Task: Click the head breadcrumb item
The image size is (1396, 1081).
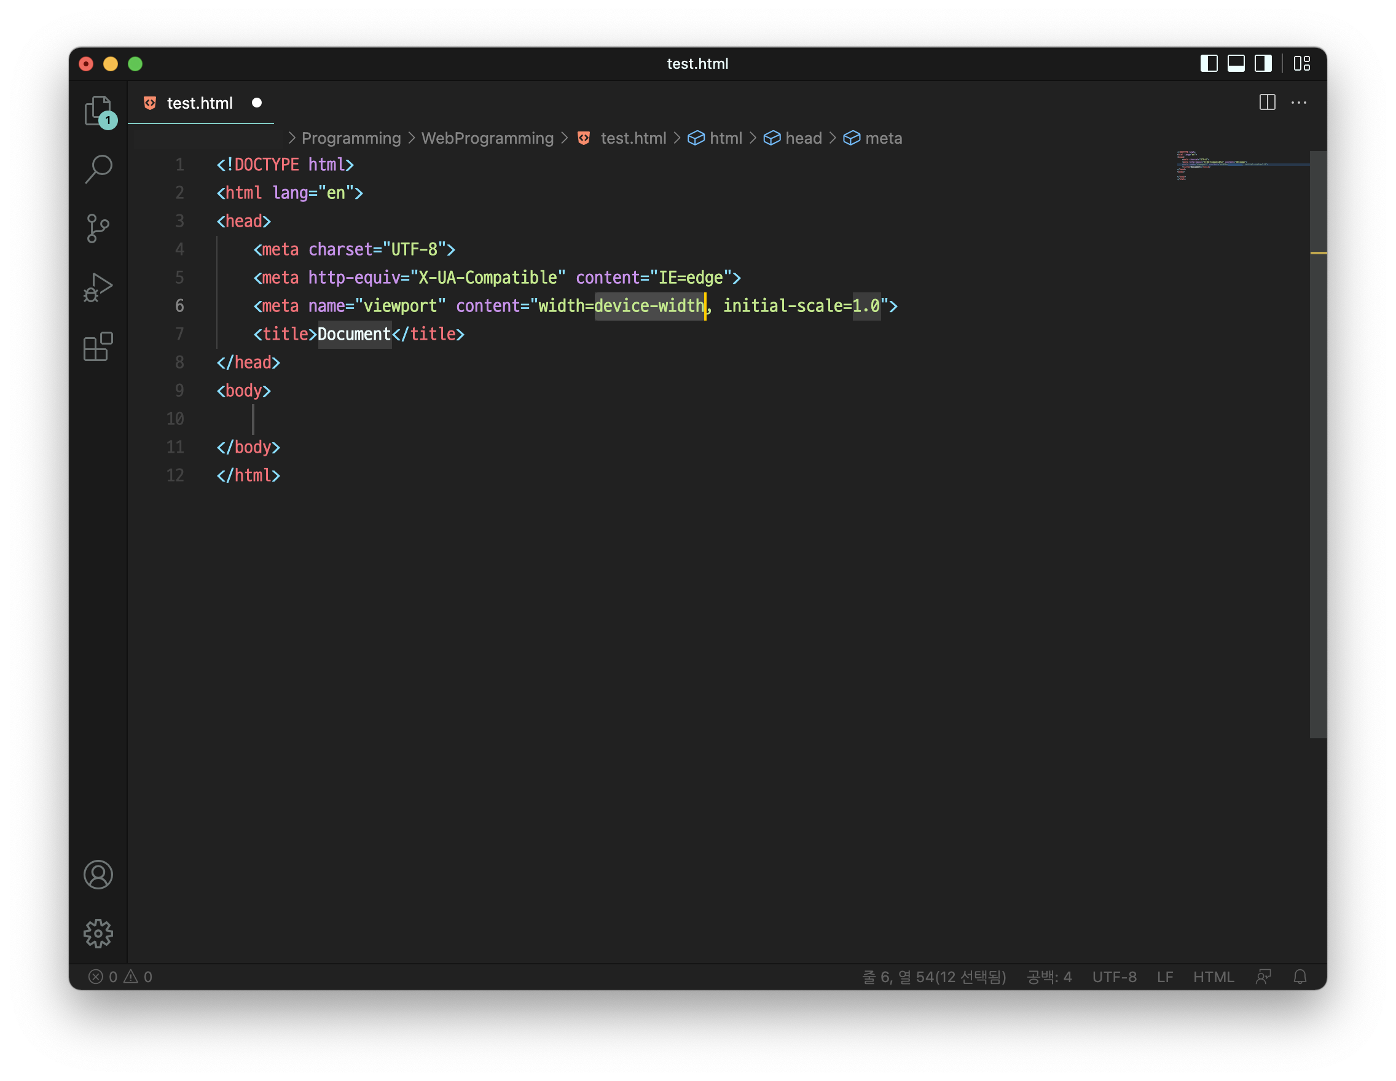Action: click(x=803, y=138)
